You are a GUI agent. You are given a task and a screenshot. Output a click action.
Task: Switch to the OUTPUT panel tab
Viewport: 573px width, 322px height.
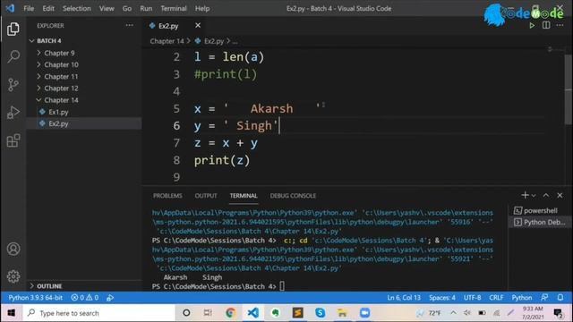[x=206, y=196]
